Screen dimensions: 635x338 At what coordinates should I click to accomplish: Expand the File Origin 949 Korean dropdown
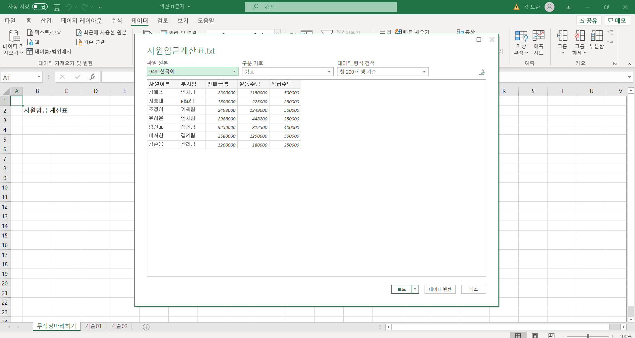coord(234,71)
